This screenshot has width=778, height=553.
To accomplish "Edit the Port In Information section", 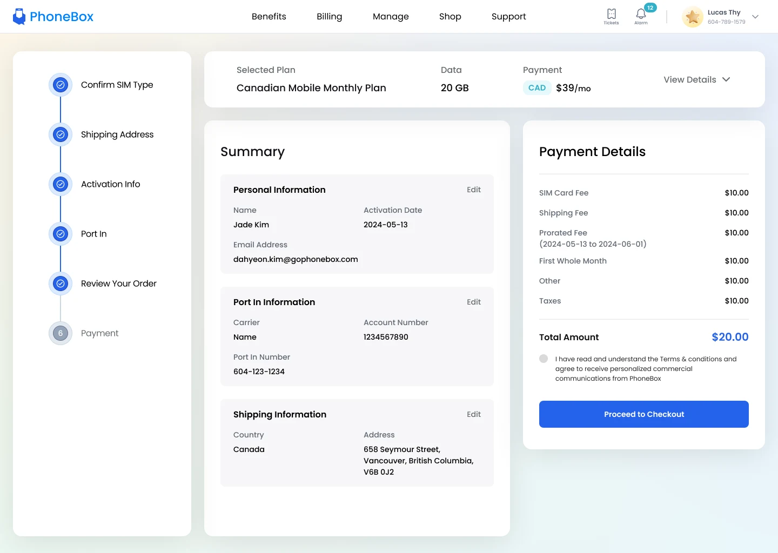I will point(474,302).
